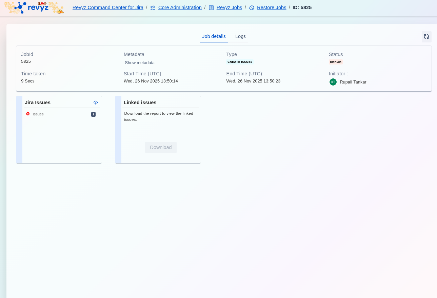Click the Issues count badge
This screenshot has height=298, width=437.
click(93, 114)
